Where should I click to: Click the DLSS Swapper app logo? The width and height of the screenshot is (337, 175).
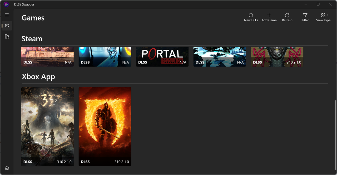coord(6,4)
